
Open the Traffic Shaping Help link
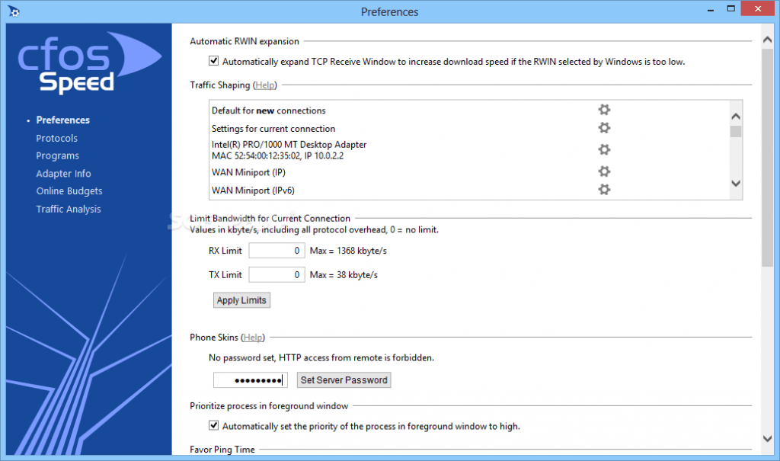[264, 85]
